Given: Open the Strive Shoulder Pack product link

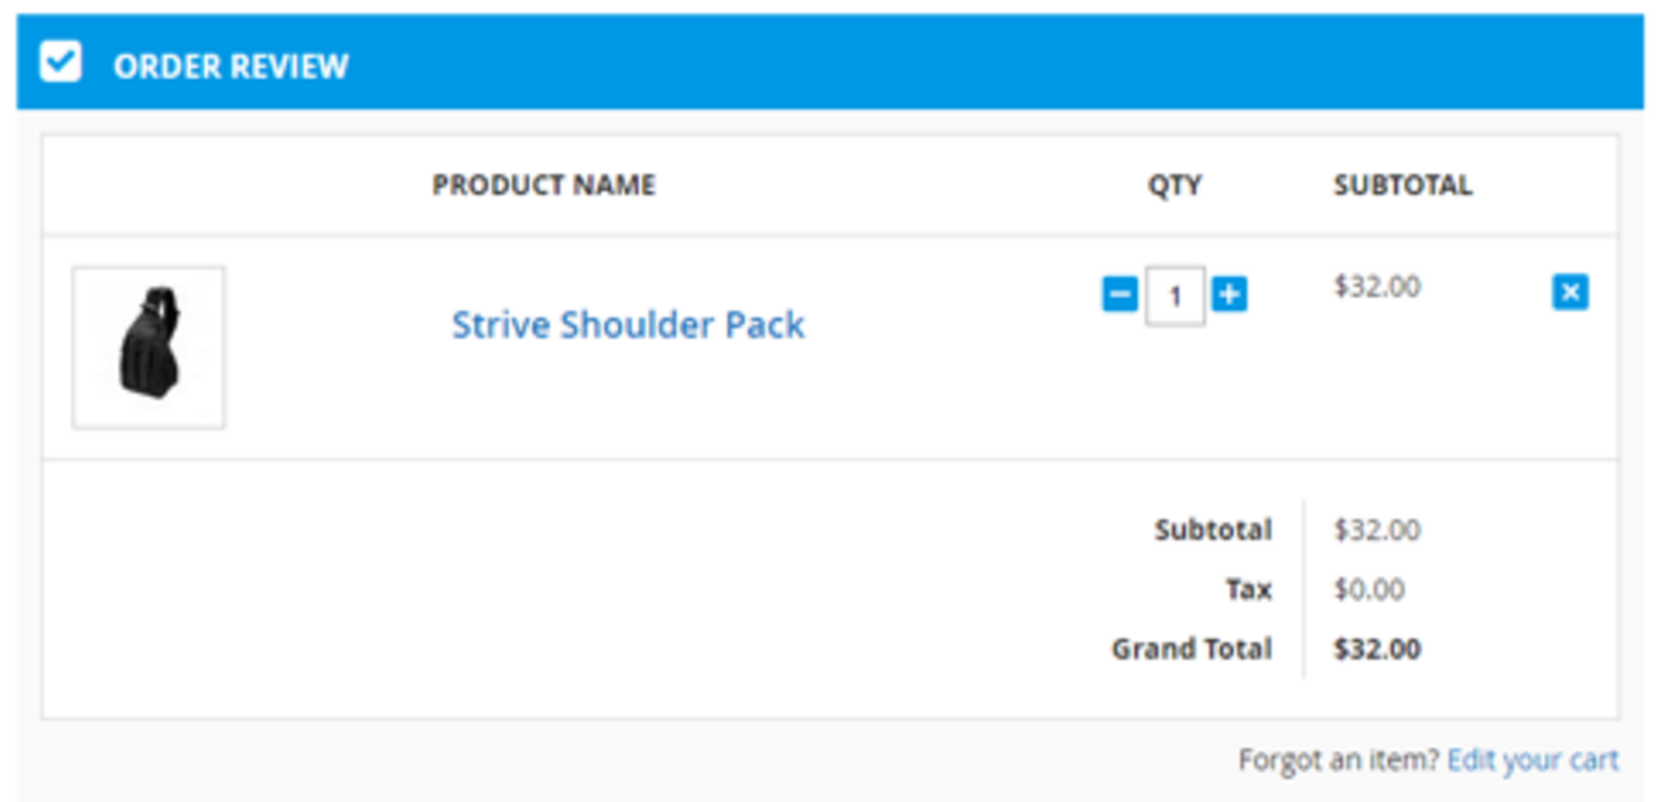Looking at the screenshot, I should [x=628, y=325].
